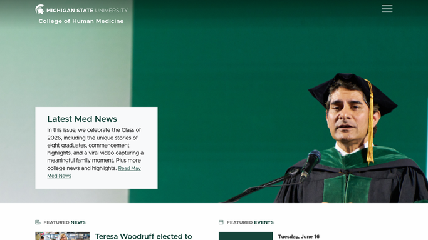Click the Featured Events section label
Image resolution: width=428 pixels, height=240 pixels.
[x=250, y=222]
